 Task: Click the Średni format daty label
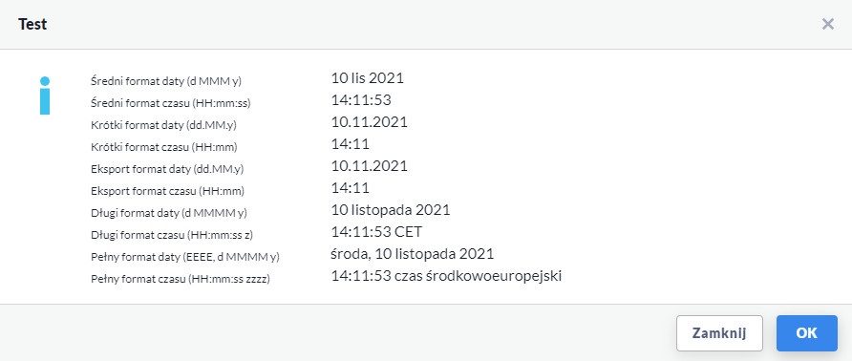(166, 81)
